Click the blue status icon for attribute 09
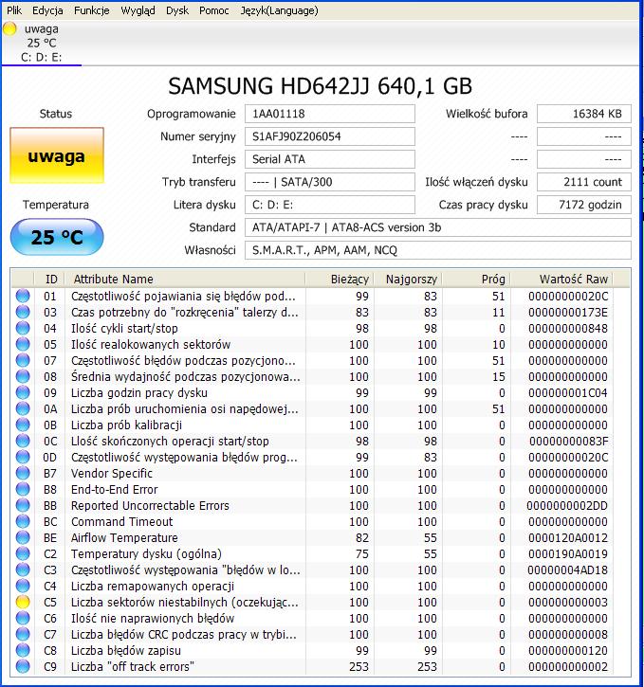The width and height of the screenshot is (644, 687). [23, 392]
